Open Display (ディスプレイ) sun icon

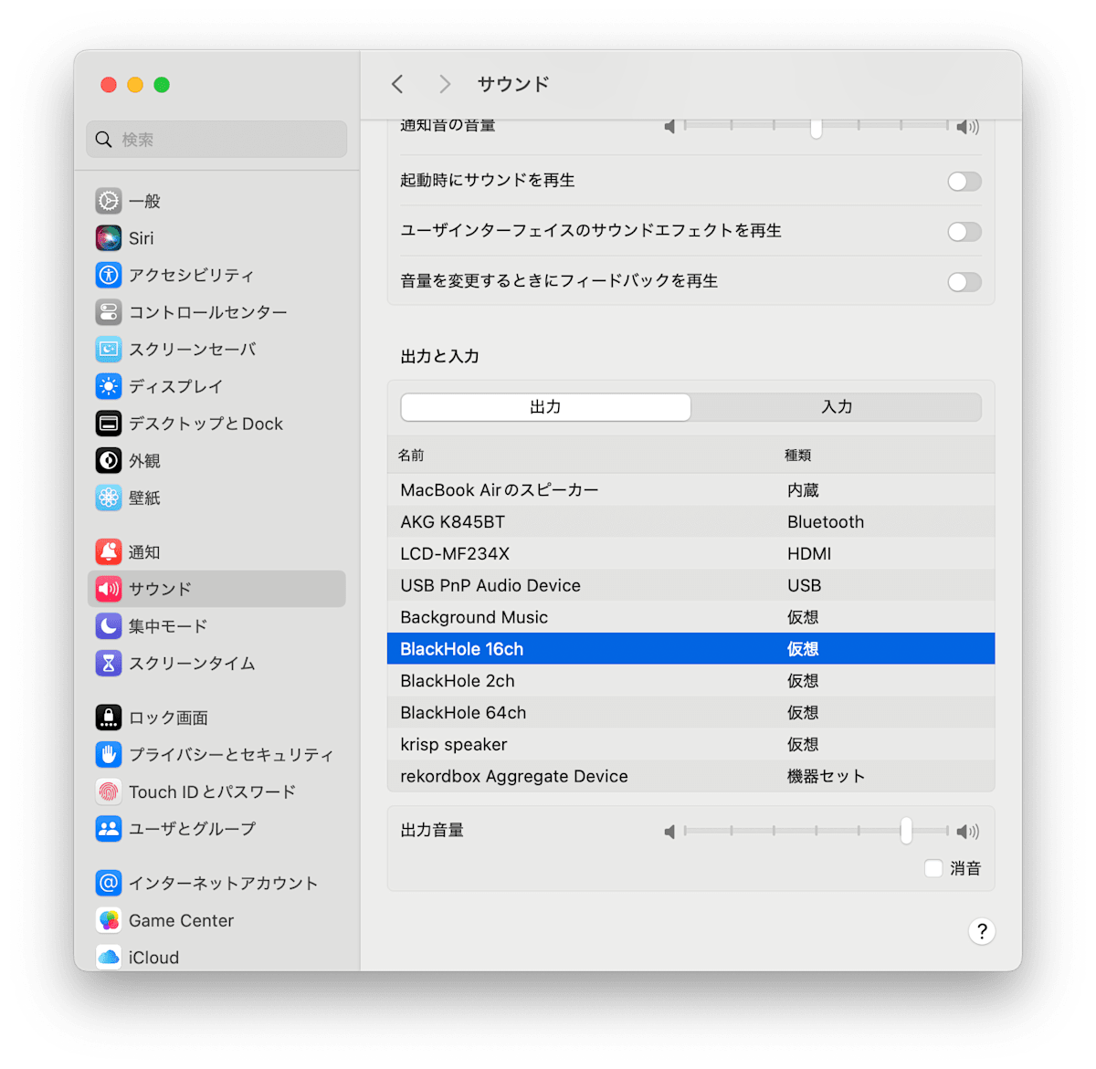tap(109, 386)
